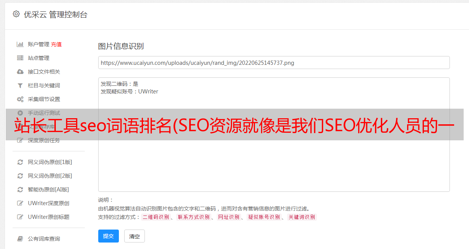Go to 同义词伪原创[2版] in the sidebar
The image size is (469, 249).
click(50, 176)
